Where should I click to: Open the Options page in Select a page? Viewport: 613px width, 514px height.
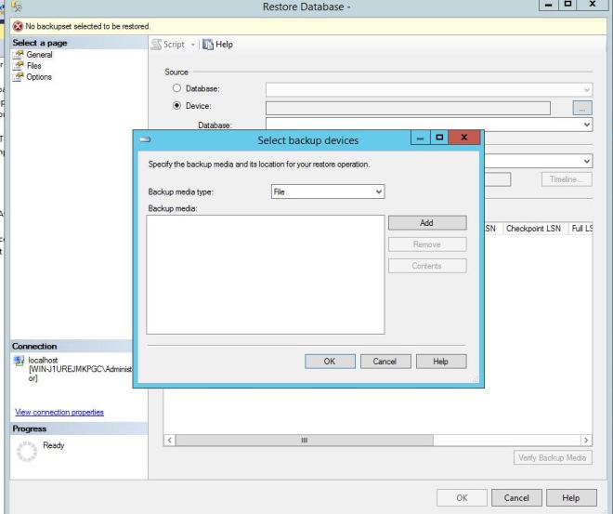tap(39, 77)
